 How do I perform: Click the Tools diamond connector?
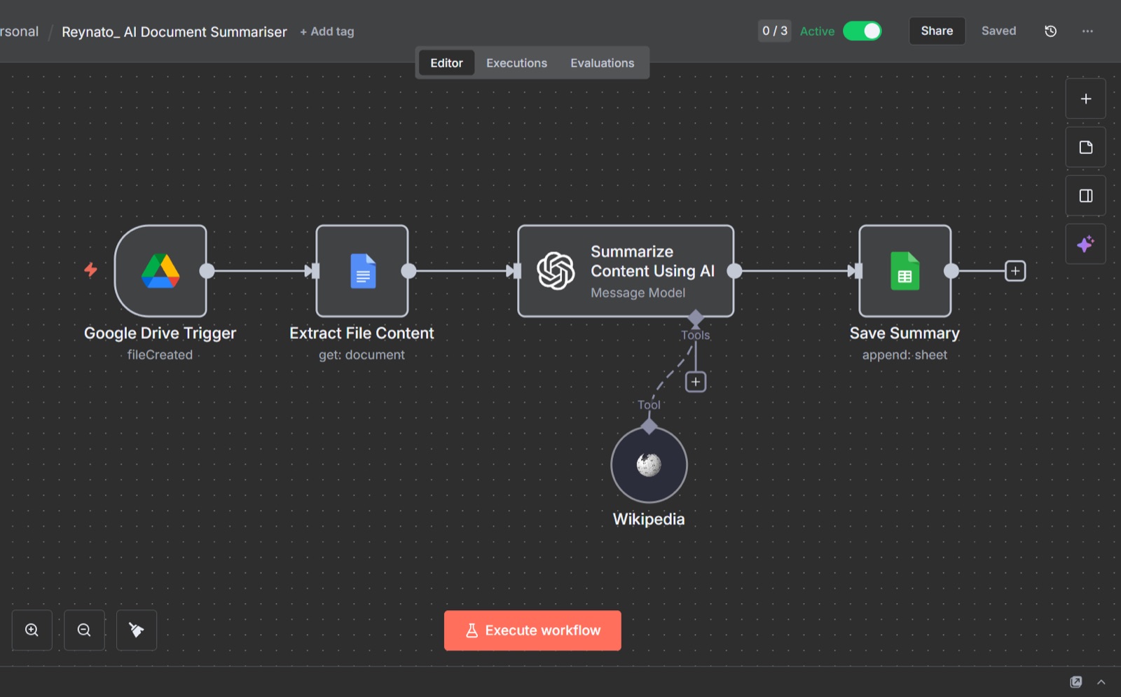click(x=696, y=318)
